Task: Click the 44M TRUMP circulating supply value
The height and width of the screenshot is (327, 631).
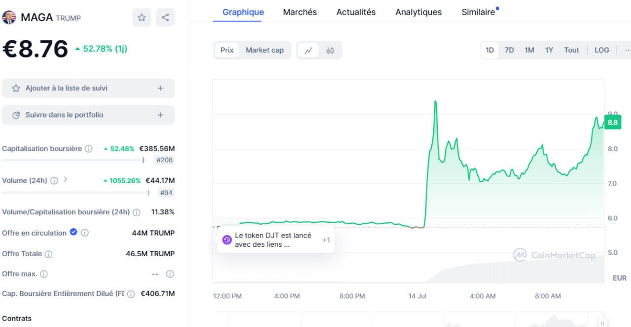Action: click(153, 233)
